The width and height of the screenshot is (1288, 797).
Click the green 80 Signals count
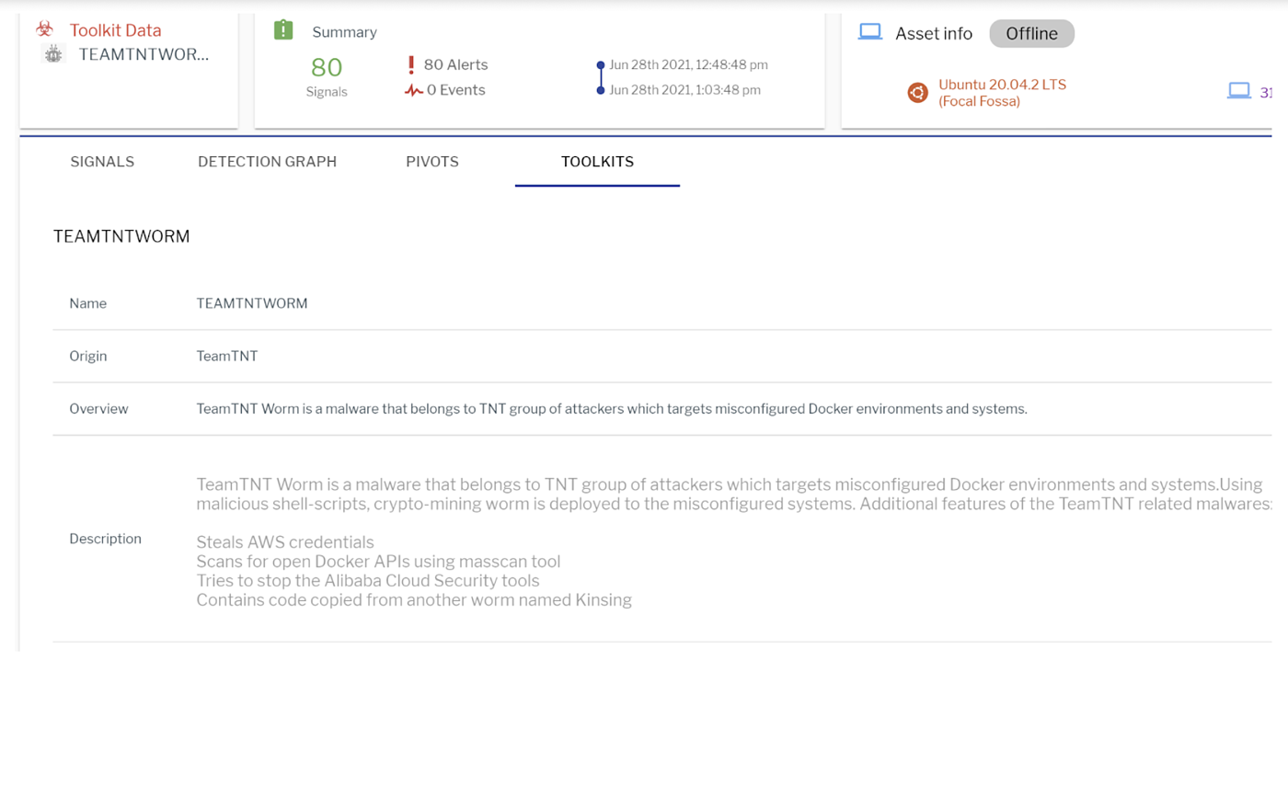click(327, 67)
